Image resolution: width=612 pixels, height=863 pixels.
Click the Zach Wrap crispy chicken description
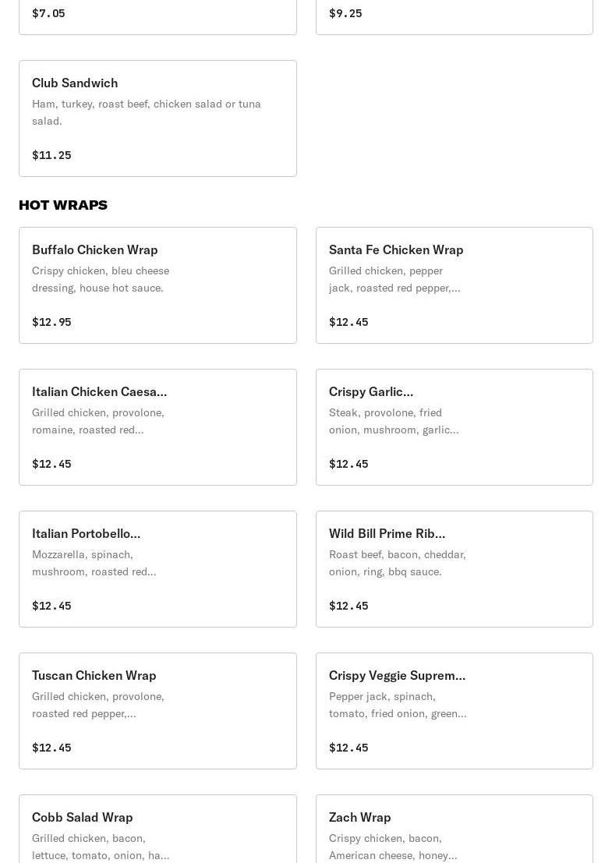392,847
